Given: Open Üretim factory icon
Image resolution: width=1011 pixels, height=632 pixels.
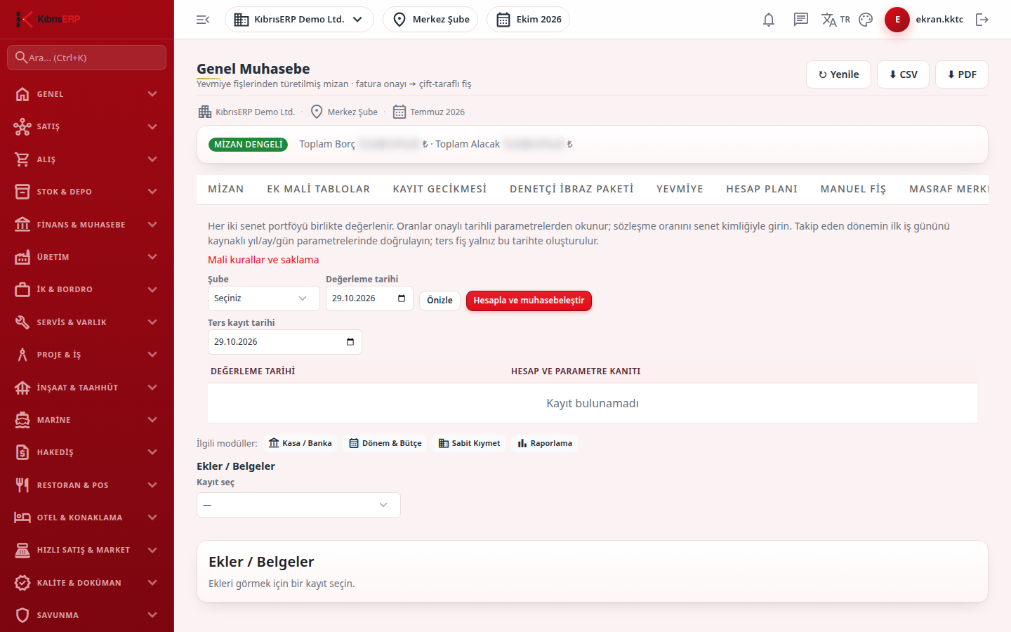Looking at the screenshot, I should coord(22,257).
